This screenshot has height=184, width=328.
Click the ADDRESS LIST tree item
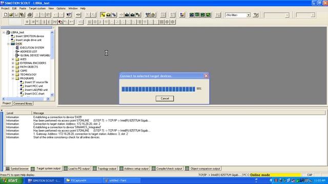29,52
